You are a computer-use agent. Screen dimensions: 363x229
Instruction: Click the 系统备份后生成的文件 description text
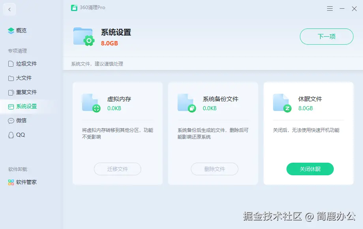click(213, 133)
